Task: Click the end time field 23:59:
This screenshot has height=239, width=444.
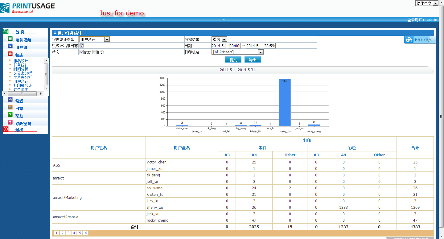Action: (270, 46)
